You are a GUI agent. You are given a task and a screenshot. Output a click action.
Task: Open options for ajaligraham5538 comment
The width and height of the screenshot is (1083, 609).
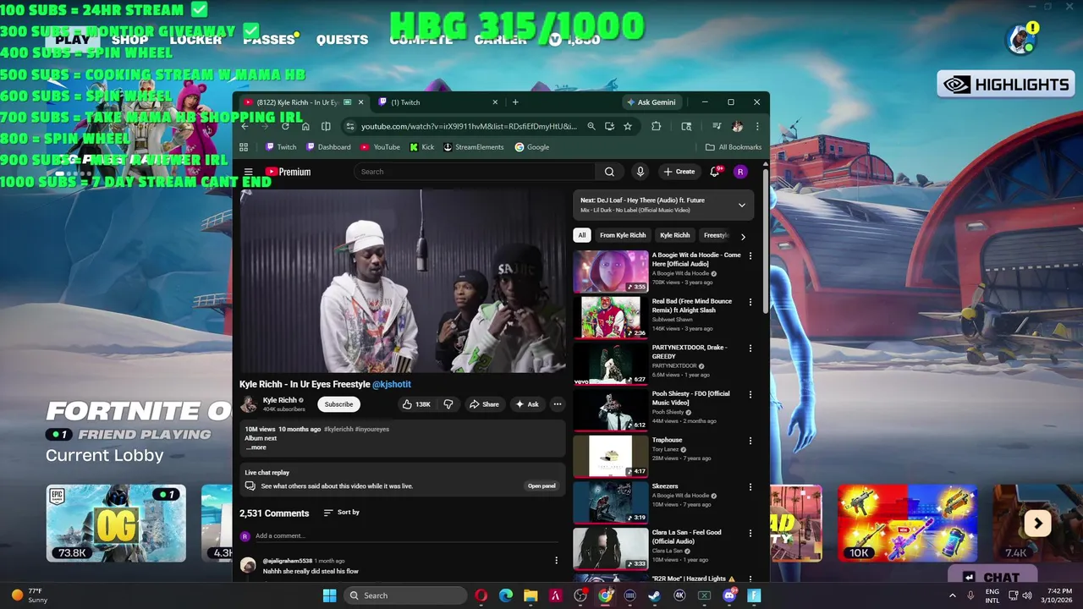pyautogui.click(x=556, y=561)
